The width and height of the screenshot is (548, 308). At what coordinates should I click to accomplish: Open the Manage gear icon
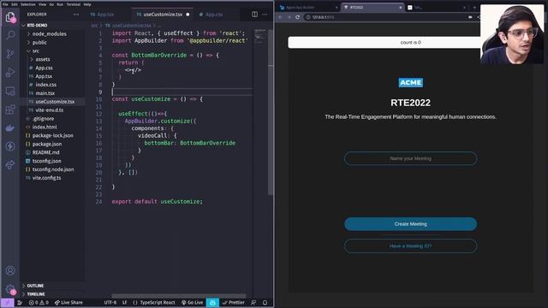(10, 289)
